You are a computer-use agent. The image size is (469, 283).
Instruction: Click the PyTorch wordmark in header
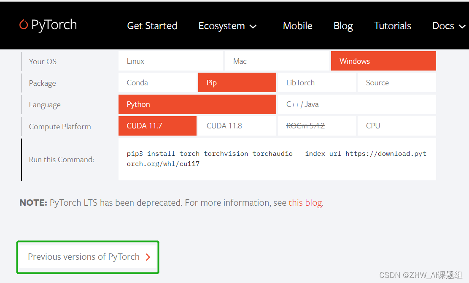pos(54,25)
